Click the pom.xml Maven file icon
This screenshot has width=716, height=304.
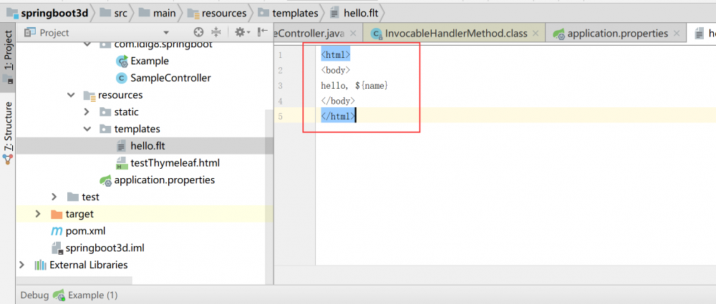tap(57, 231)
